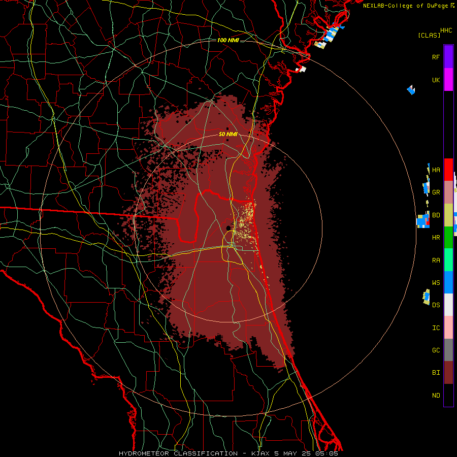Viewport: 457px width, 457px height.
Task: Click the "WS" legend label text
Action: (436, 282)
